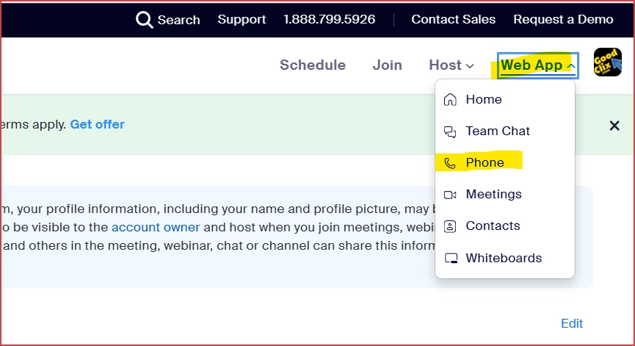Click the Meetings camera icon
The image size is (635, 346).
[x=450, y=195]
